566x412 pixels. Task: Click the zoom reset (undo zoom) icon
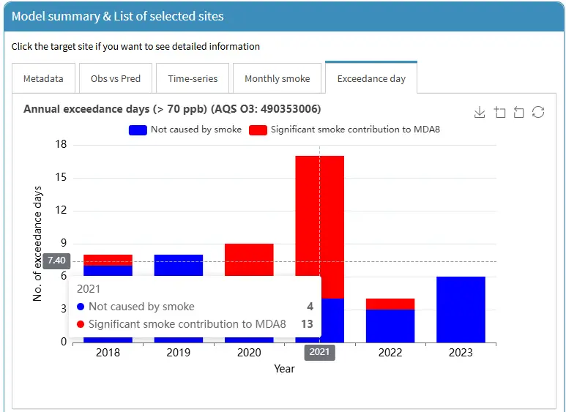coord(518,112)
